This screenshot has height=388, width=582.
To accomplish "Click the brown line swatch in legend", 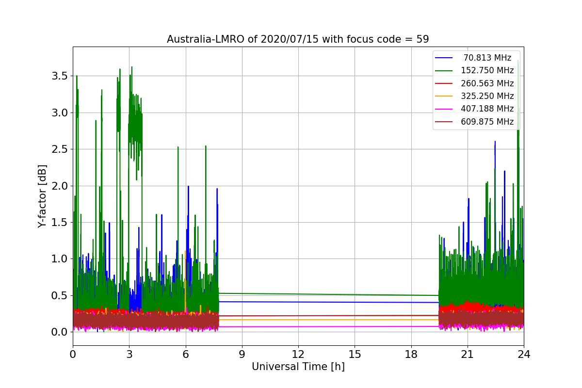I will (444, 122).
